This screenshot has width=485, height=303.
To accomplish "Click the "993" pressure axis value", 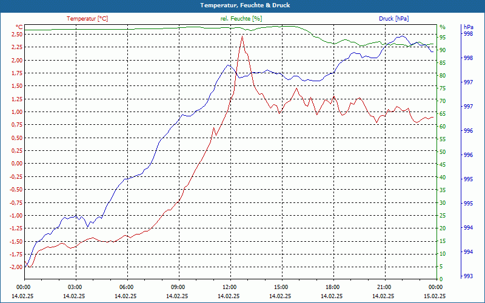I will [x=468, y=276].
